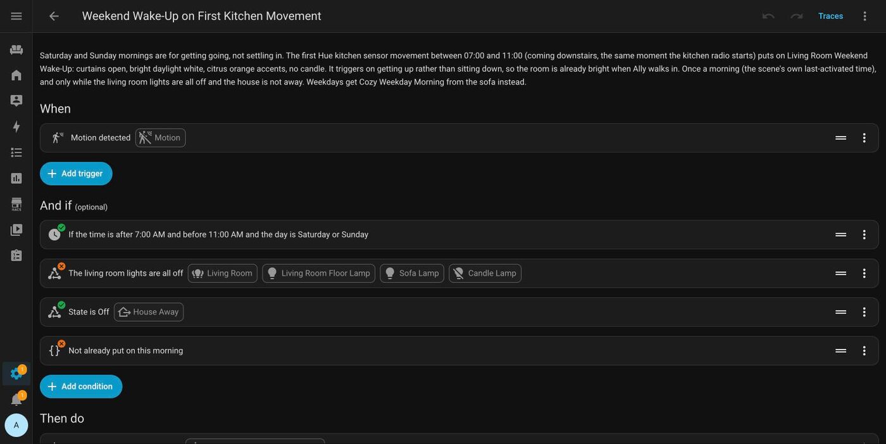Viewport: 886px width, 444px height.
Task: Open the To-do lists clipboard icon
Action: coord(16,256)
